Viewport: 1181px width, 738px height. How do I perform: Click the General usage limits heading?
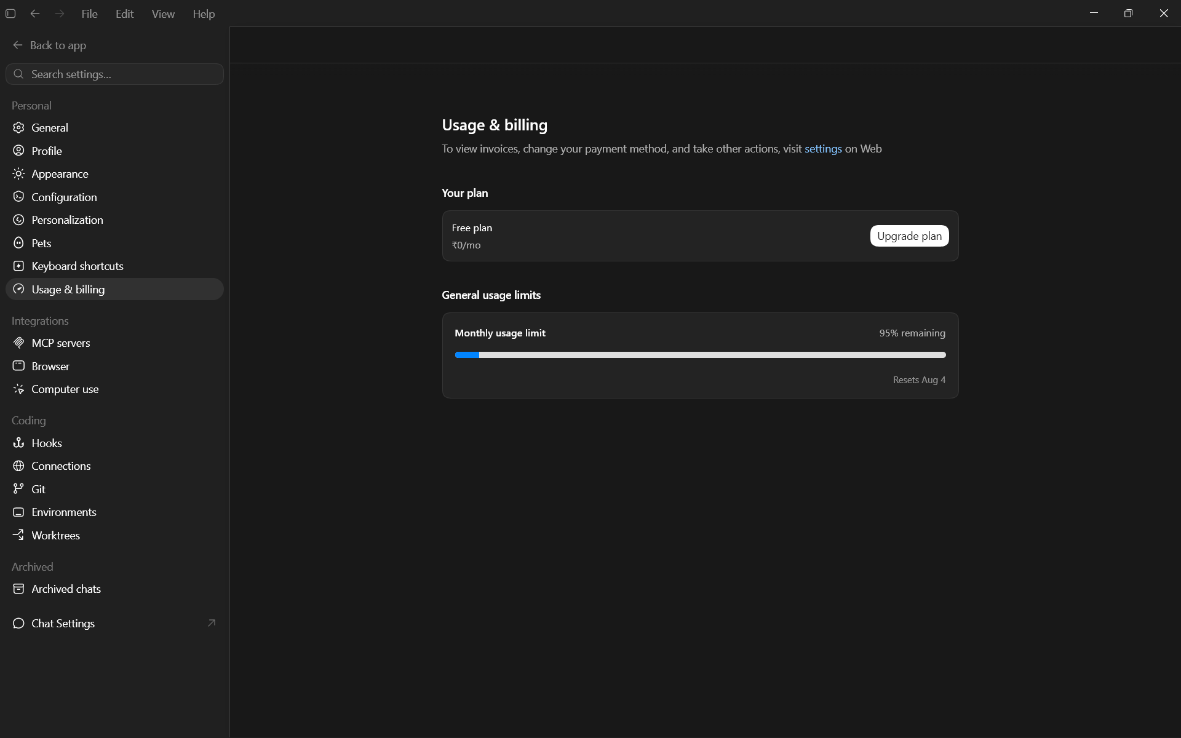click(x=491, y=295)
